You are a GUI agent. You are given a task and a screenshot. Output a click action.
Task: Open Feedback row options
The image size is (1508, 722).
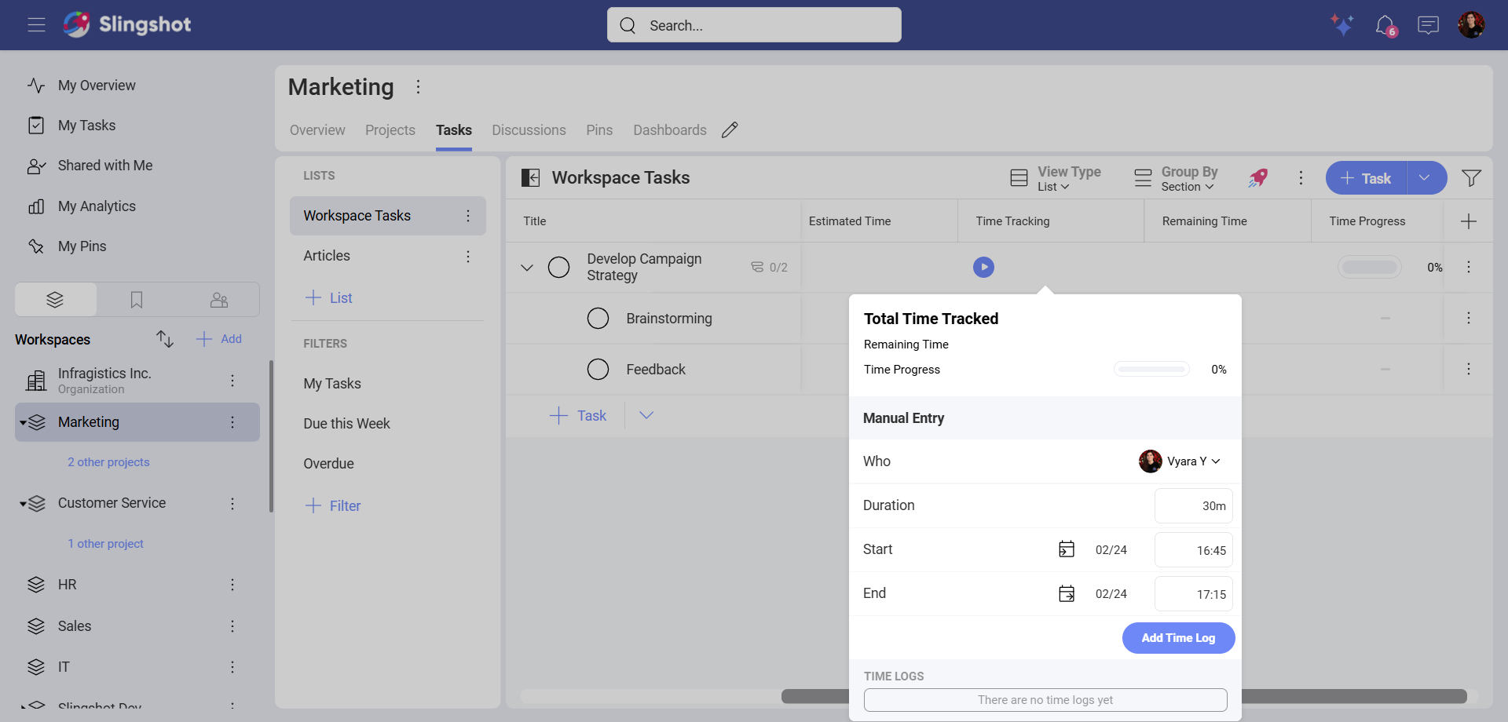point(1469,369)
